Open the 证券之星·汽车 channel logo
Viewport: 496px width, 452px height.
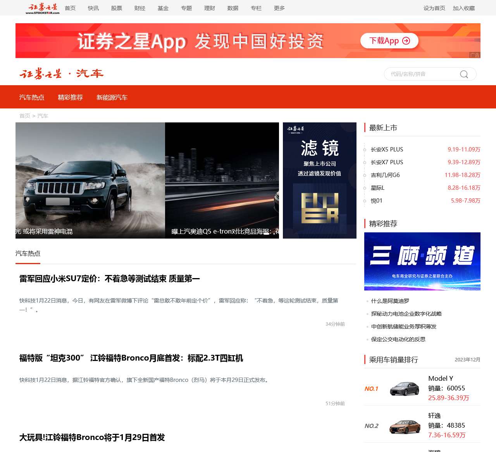coord(62,74)
